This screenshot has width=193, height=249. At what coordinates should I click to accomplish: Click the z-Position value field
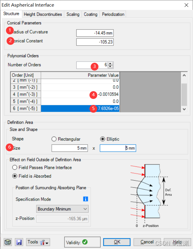(62, 219)
